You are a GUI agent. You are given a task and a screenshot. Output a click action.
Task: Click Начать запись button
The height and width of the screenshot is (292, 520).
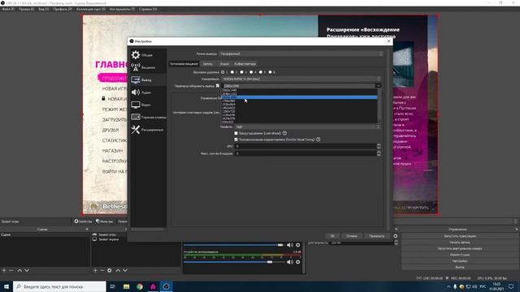[x=460, y=243]
